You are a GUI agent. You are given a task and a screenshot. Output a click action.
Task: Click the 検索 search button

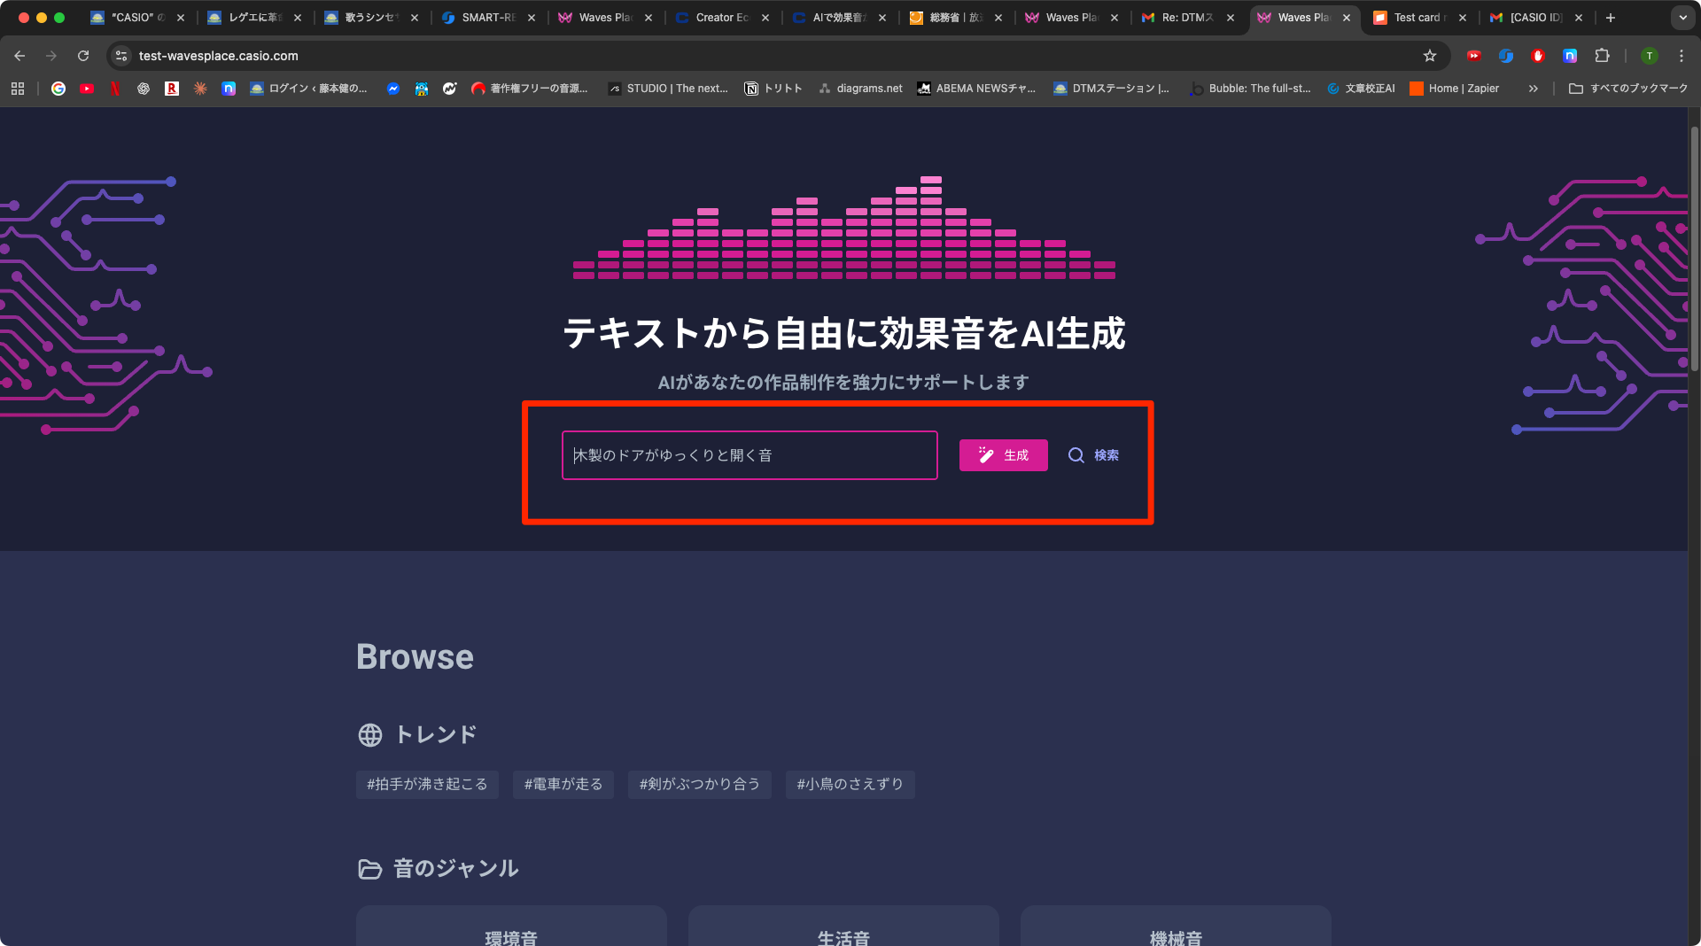[1093, 455]
